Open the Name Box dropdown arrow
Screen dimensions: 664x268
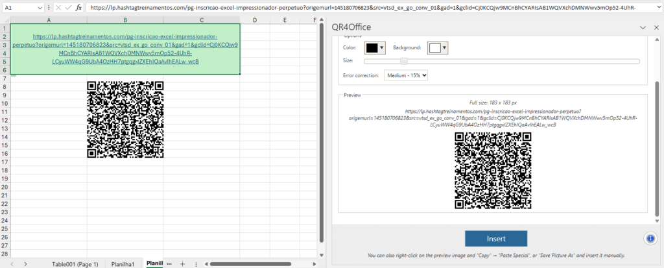tap(40, 8)
